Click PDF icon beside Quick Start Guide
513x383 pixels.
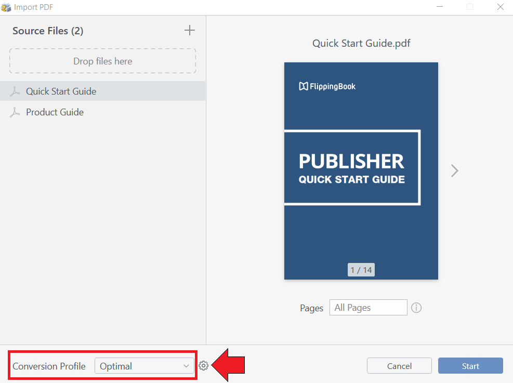tap(15, 91)
